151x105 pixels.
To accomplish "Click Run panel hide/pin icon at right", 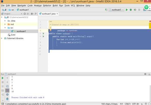I will [149, 74].
